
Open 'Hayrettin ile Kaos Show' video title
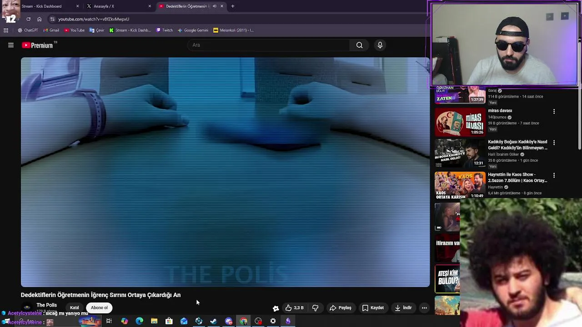(517, 178)
